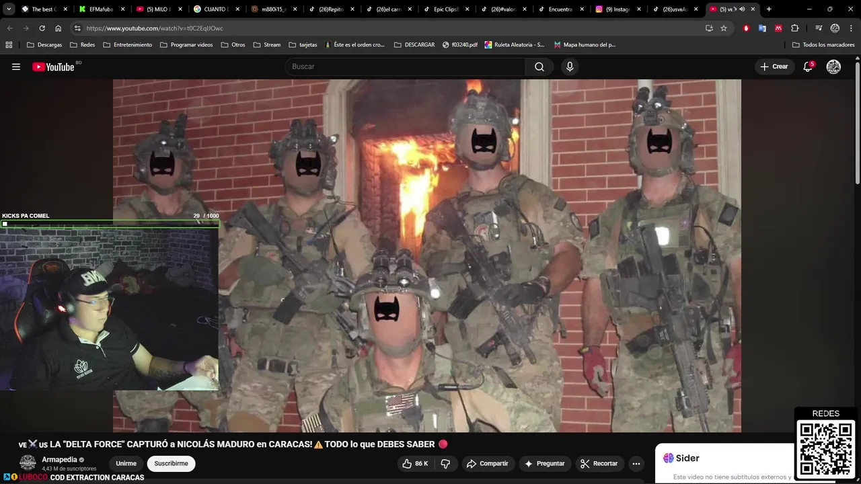The image size is (861, 484).
Task: Open YouTube notifications bell
Action: tap(808, 67)
